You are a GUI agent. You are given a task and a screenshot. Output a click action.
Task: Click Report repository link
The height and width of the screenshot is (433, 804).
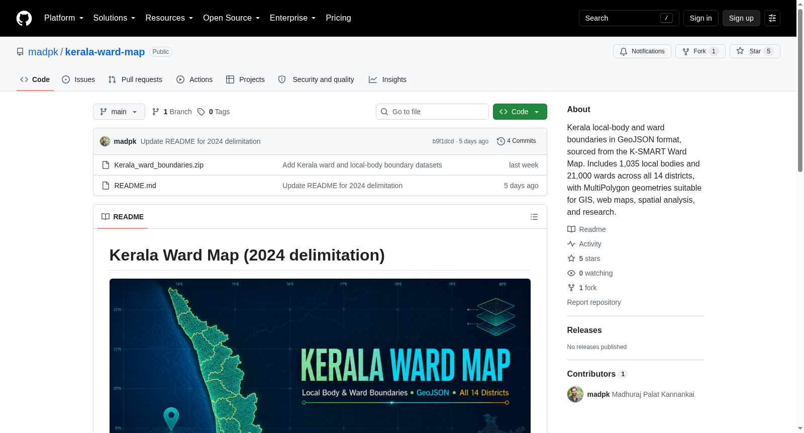tap(594, 302)
